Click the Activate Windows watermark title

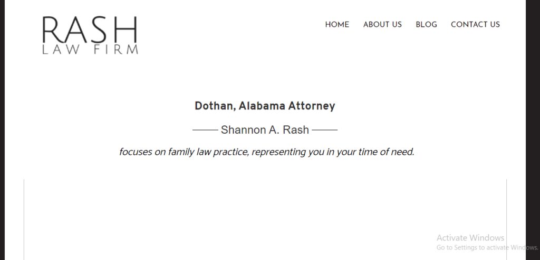pyautogui.click(x=470, y=238)
